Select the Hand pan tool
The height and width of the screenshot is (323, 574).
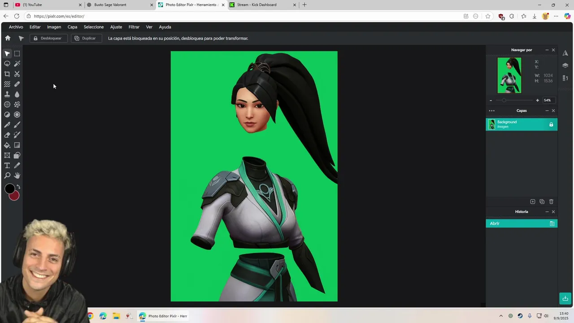coord(17,175)
